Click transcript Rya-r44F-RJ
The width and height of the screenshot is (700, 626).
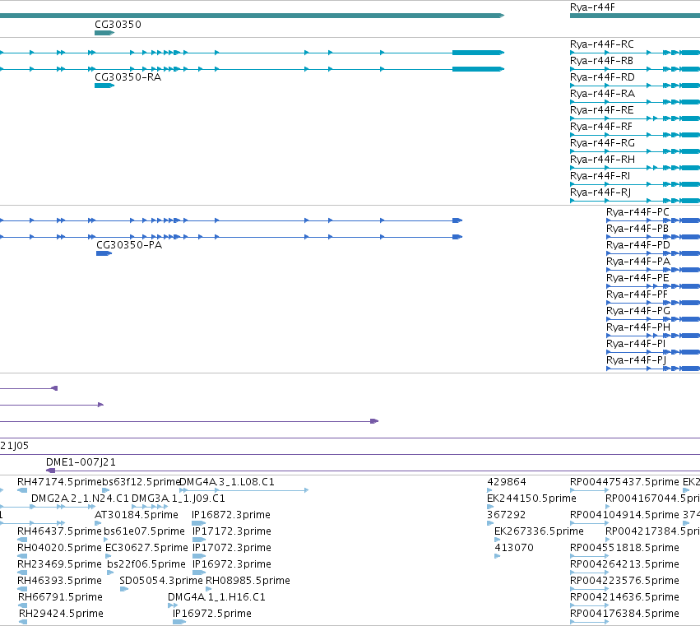pyautogui.click(x=600, y=193)
